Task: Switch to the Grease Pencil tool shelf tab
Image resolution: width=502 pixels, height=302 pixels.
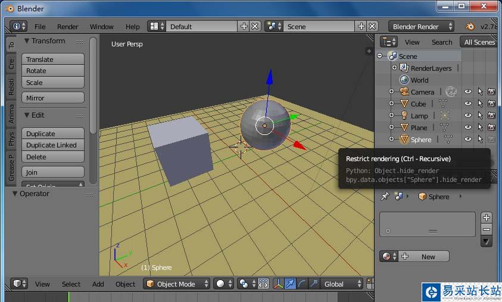Action: pos(11,168)
